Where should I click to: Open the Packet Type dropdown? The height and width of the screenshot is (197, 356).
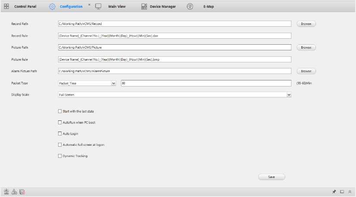click(114, 83)
